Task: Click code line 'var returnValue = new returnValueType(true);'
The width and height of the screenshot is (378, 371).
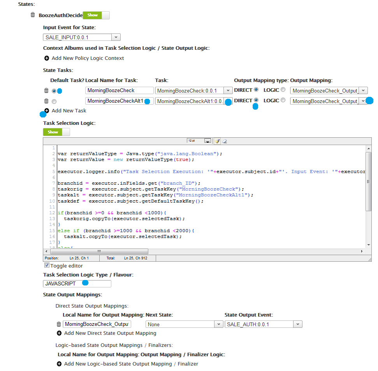Action: pyautogui.click(x=126, y=159)
